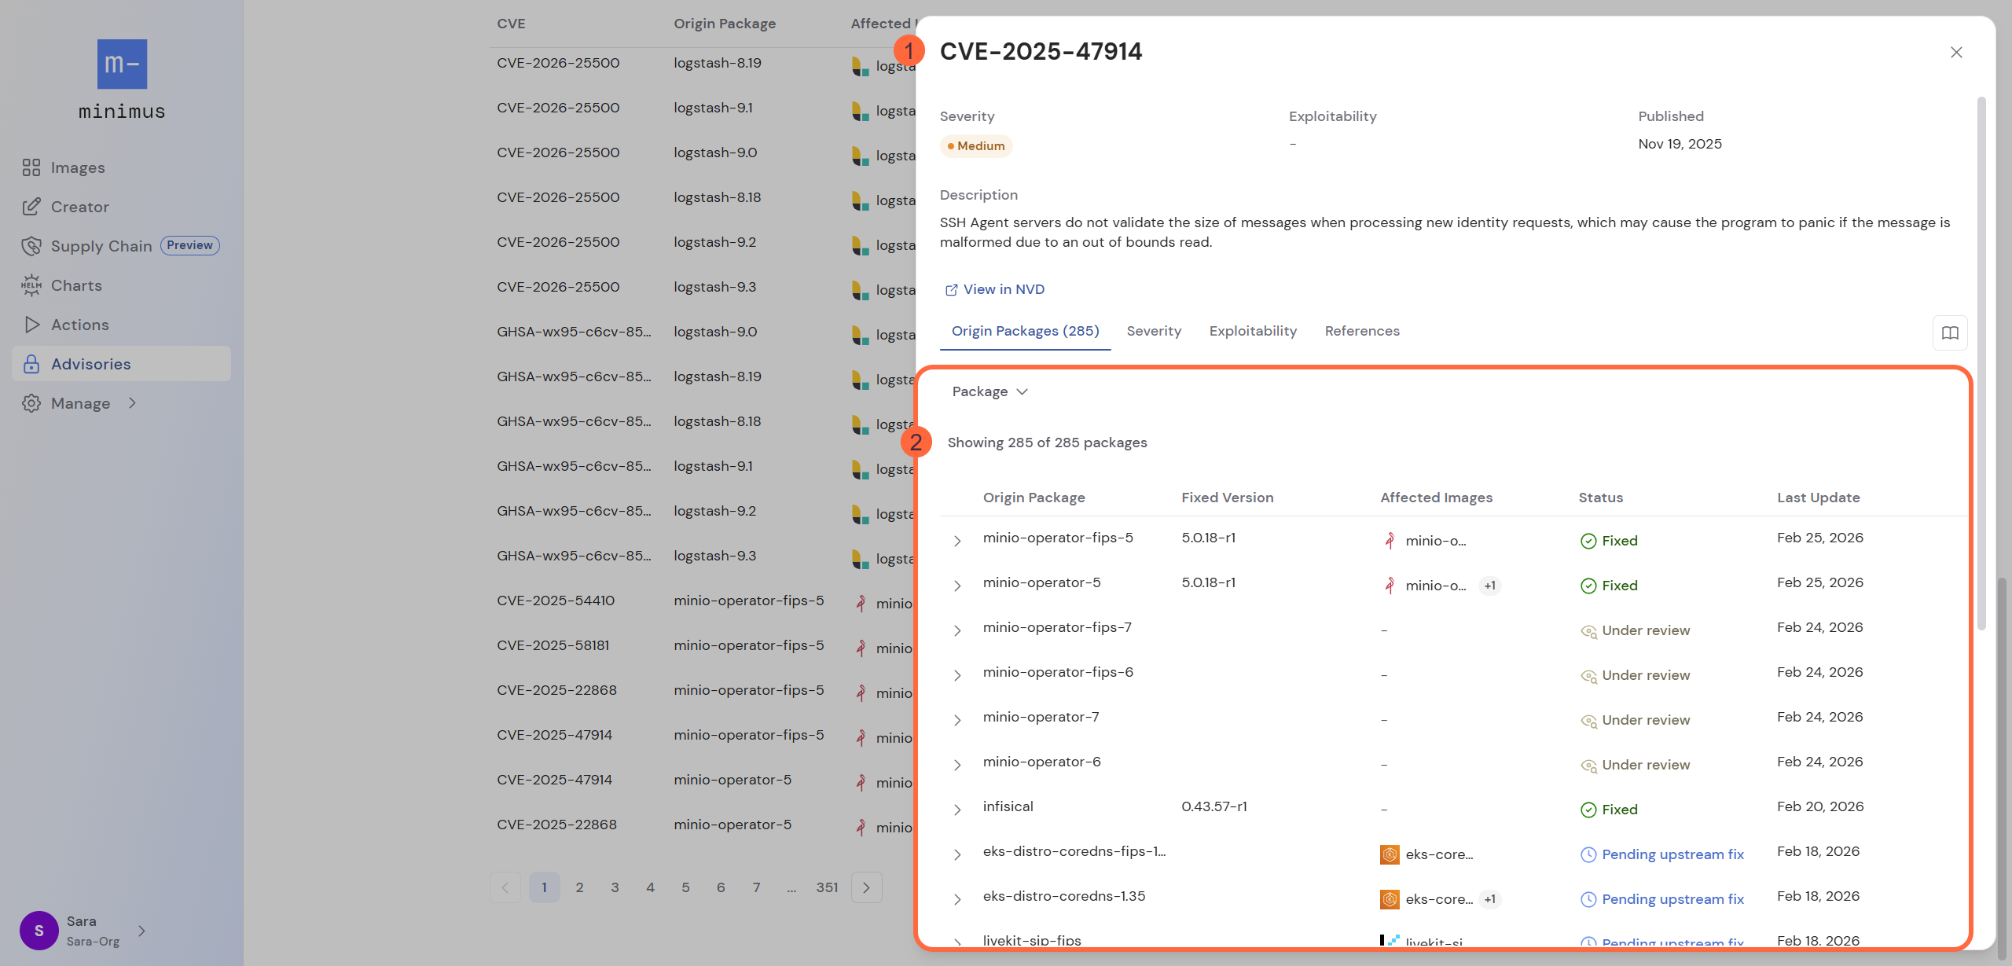Screen dimensions: 2012x966
Task: Click the book icon beside tabs
Action: coord(1950,332)
